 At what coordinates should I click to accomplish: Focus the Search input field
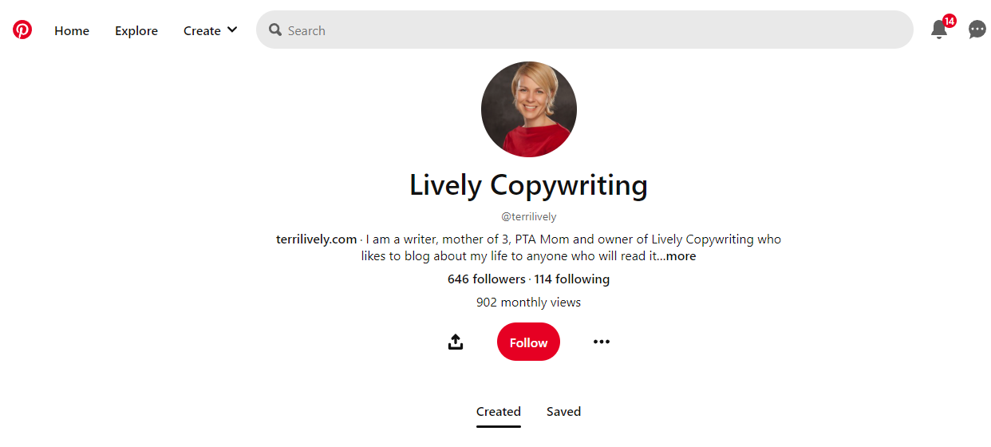click(585, 30)
